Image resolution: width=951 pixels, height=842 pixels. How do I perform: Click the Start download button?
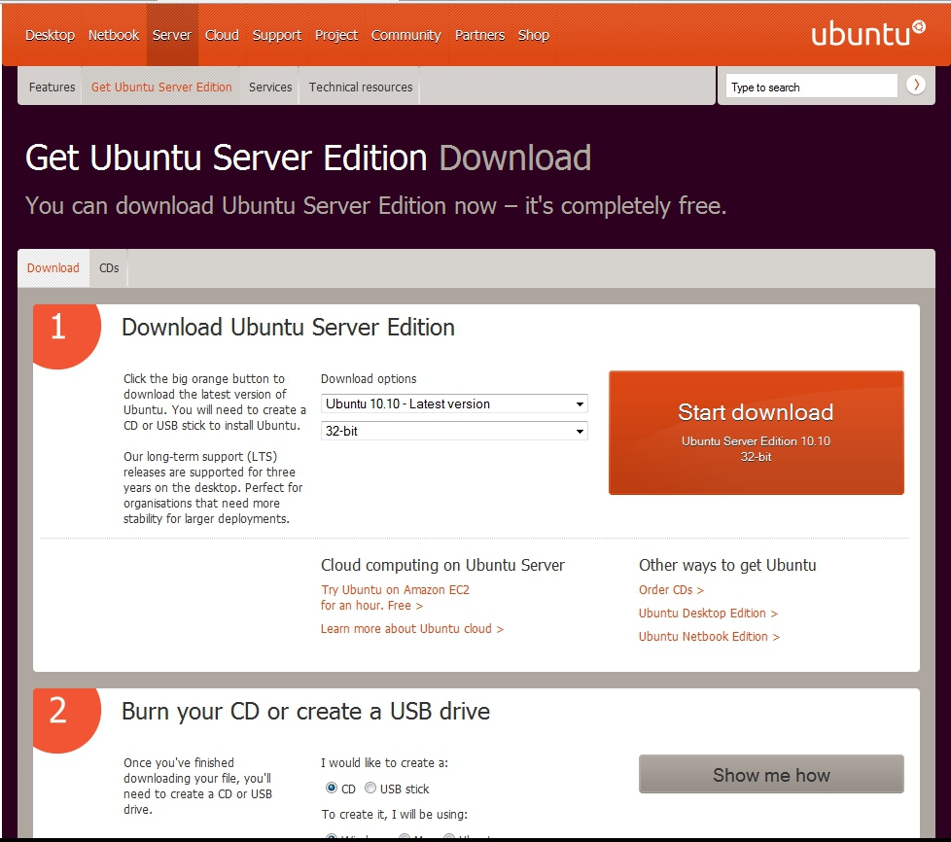tap(756, 433)
